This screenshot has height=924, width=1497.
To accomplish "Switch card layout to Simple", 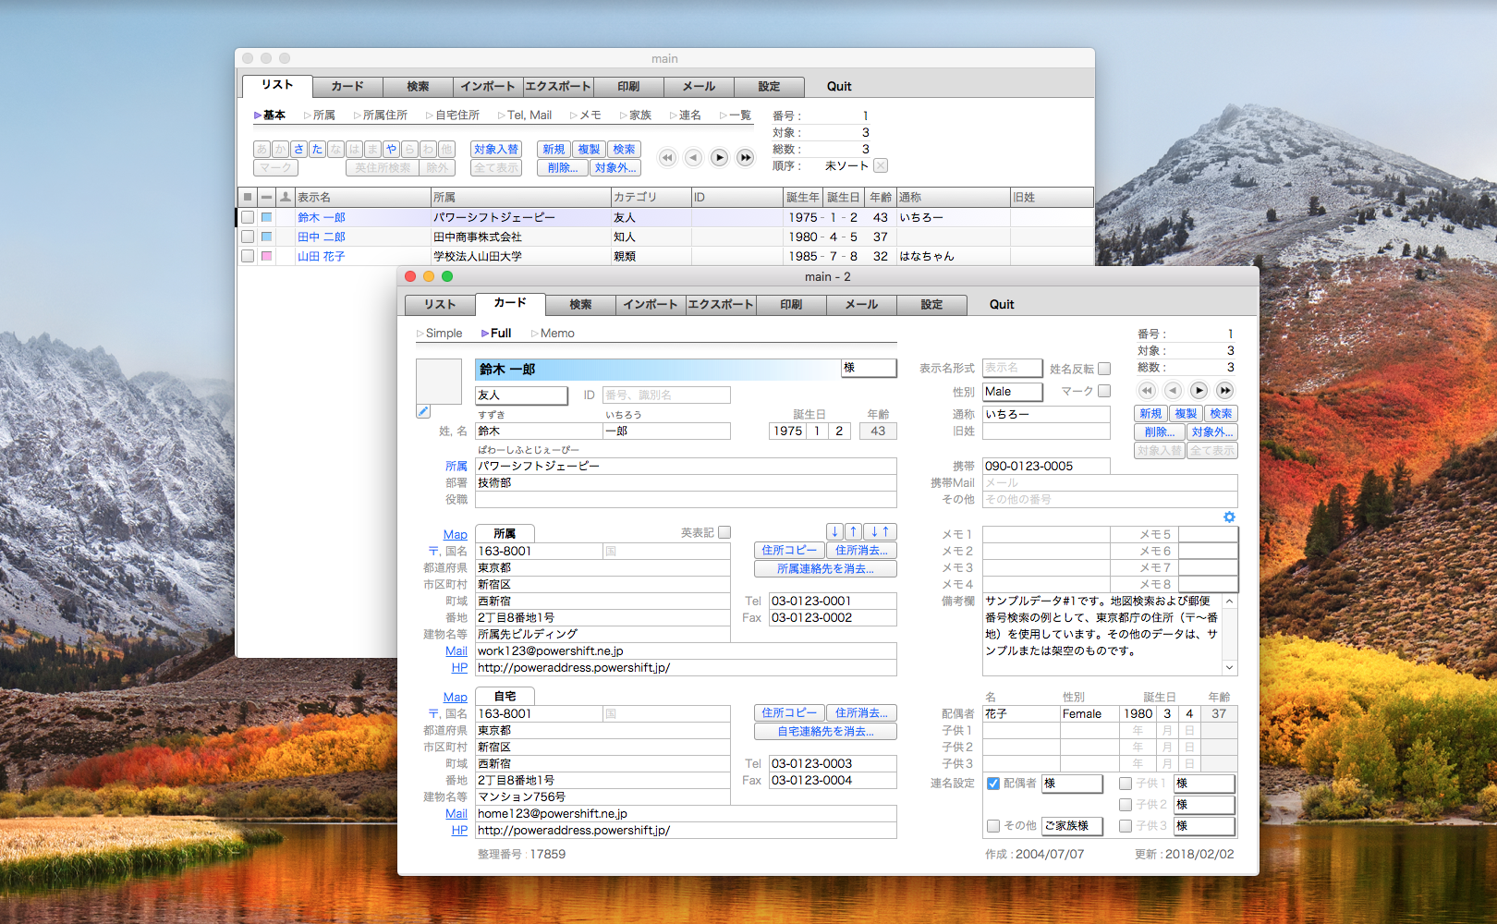I will (x=439, y=334).
